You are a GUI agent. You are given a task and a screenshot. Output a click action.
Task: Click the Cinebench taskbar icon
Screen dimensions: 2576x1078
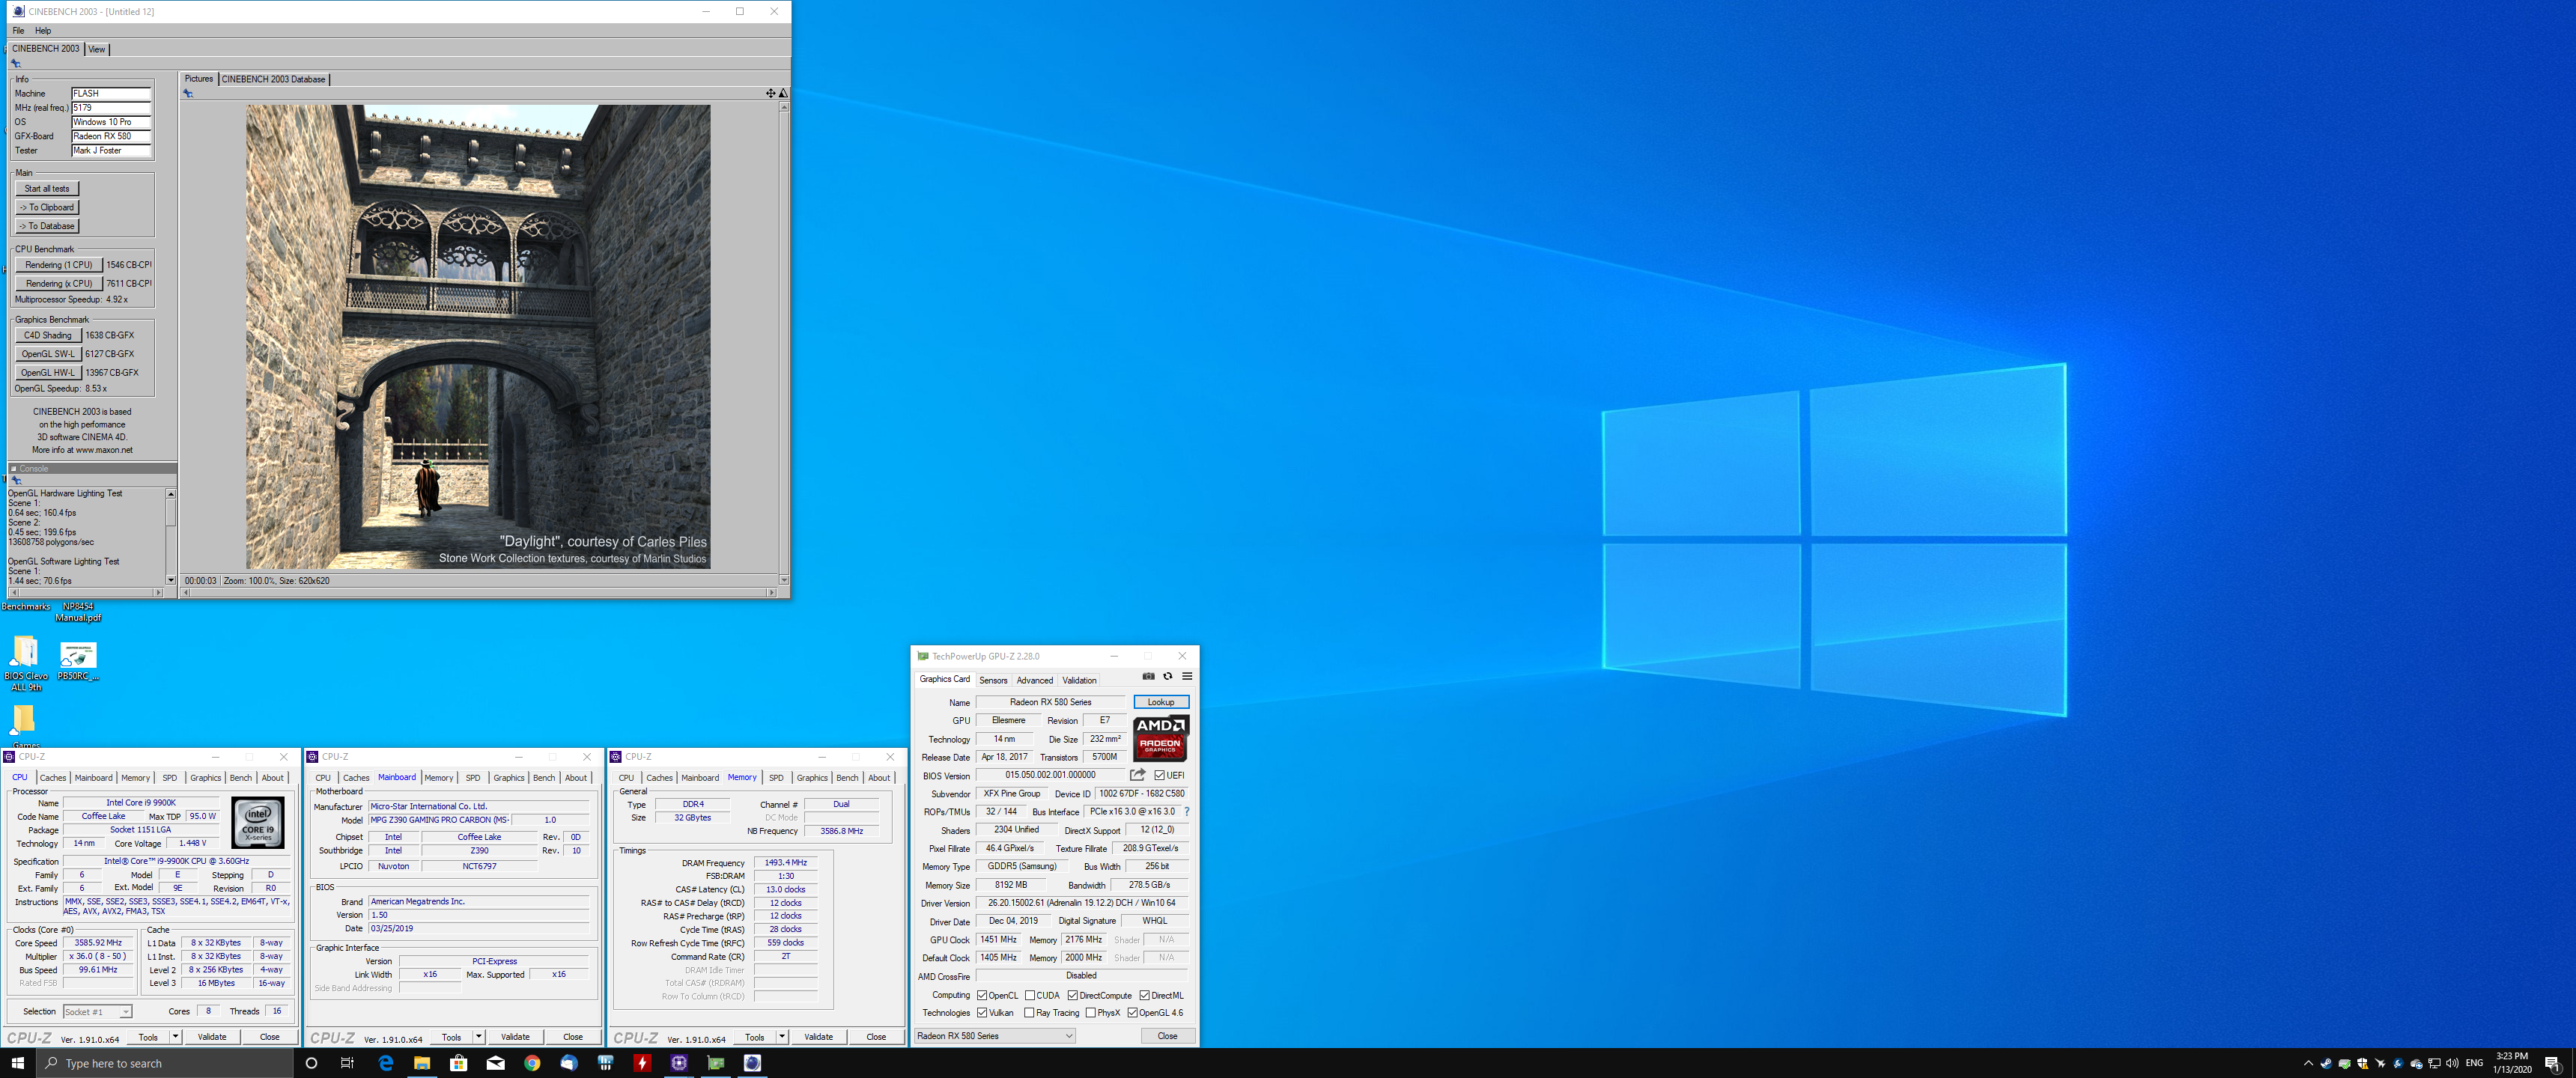752,1063
